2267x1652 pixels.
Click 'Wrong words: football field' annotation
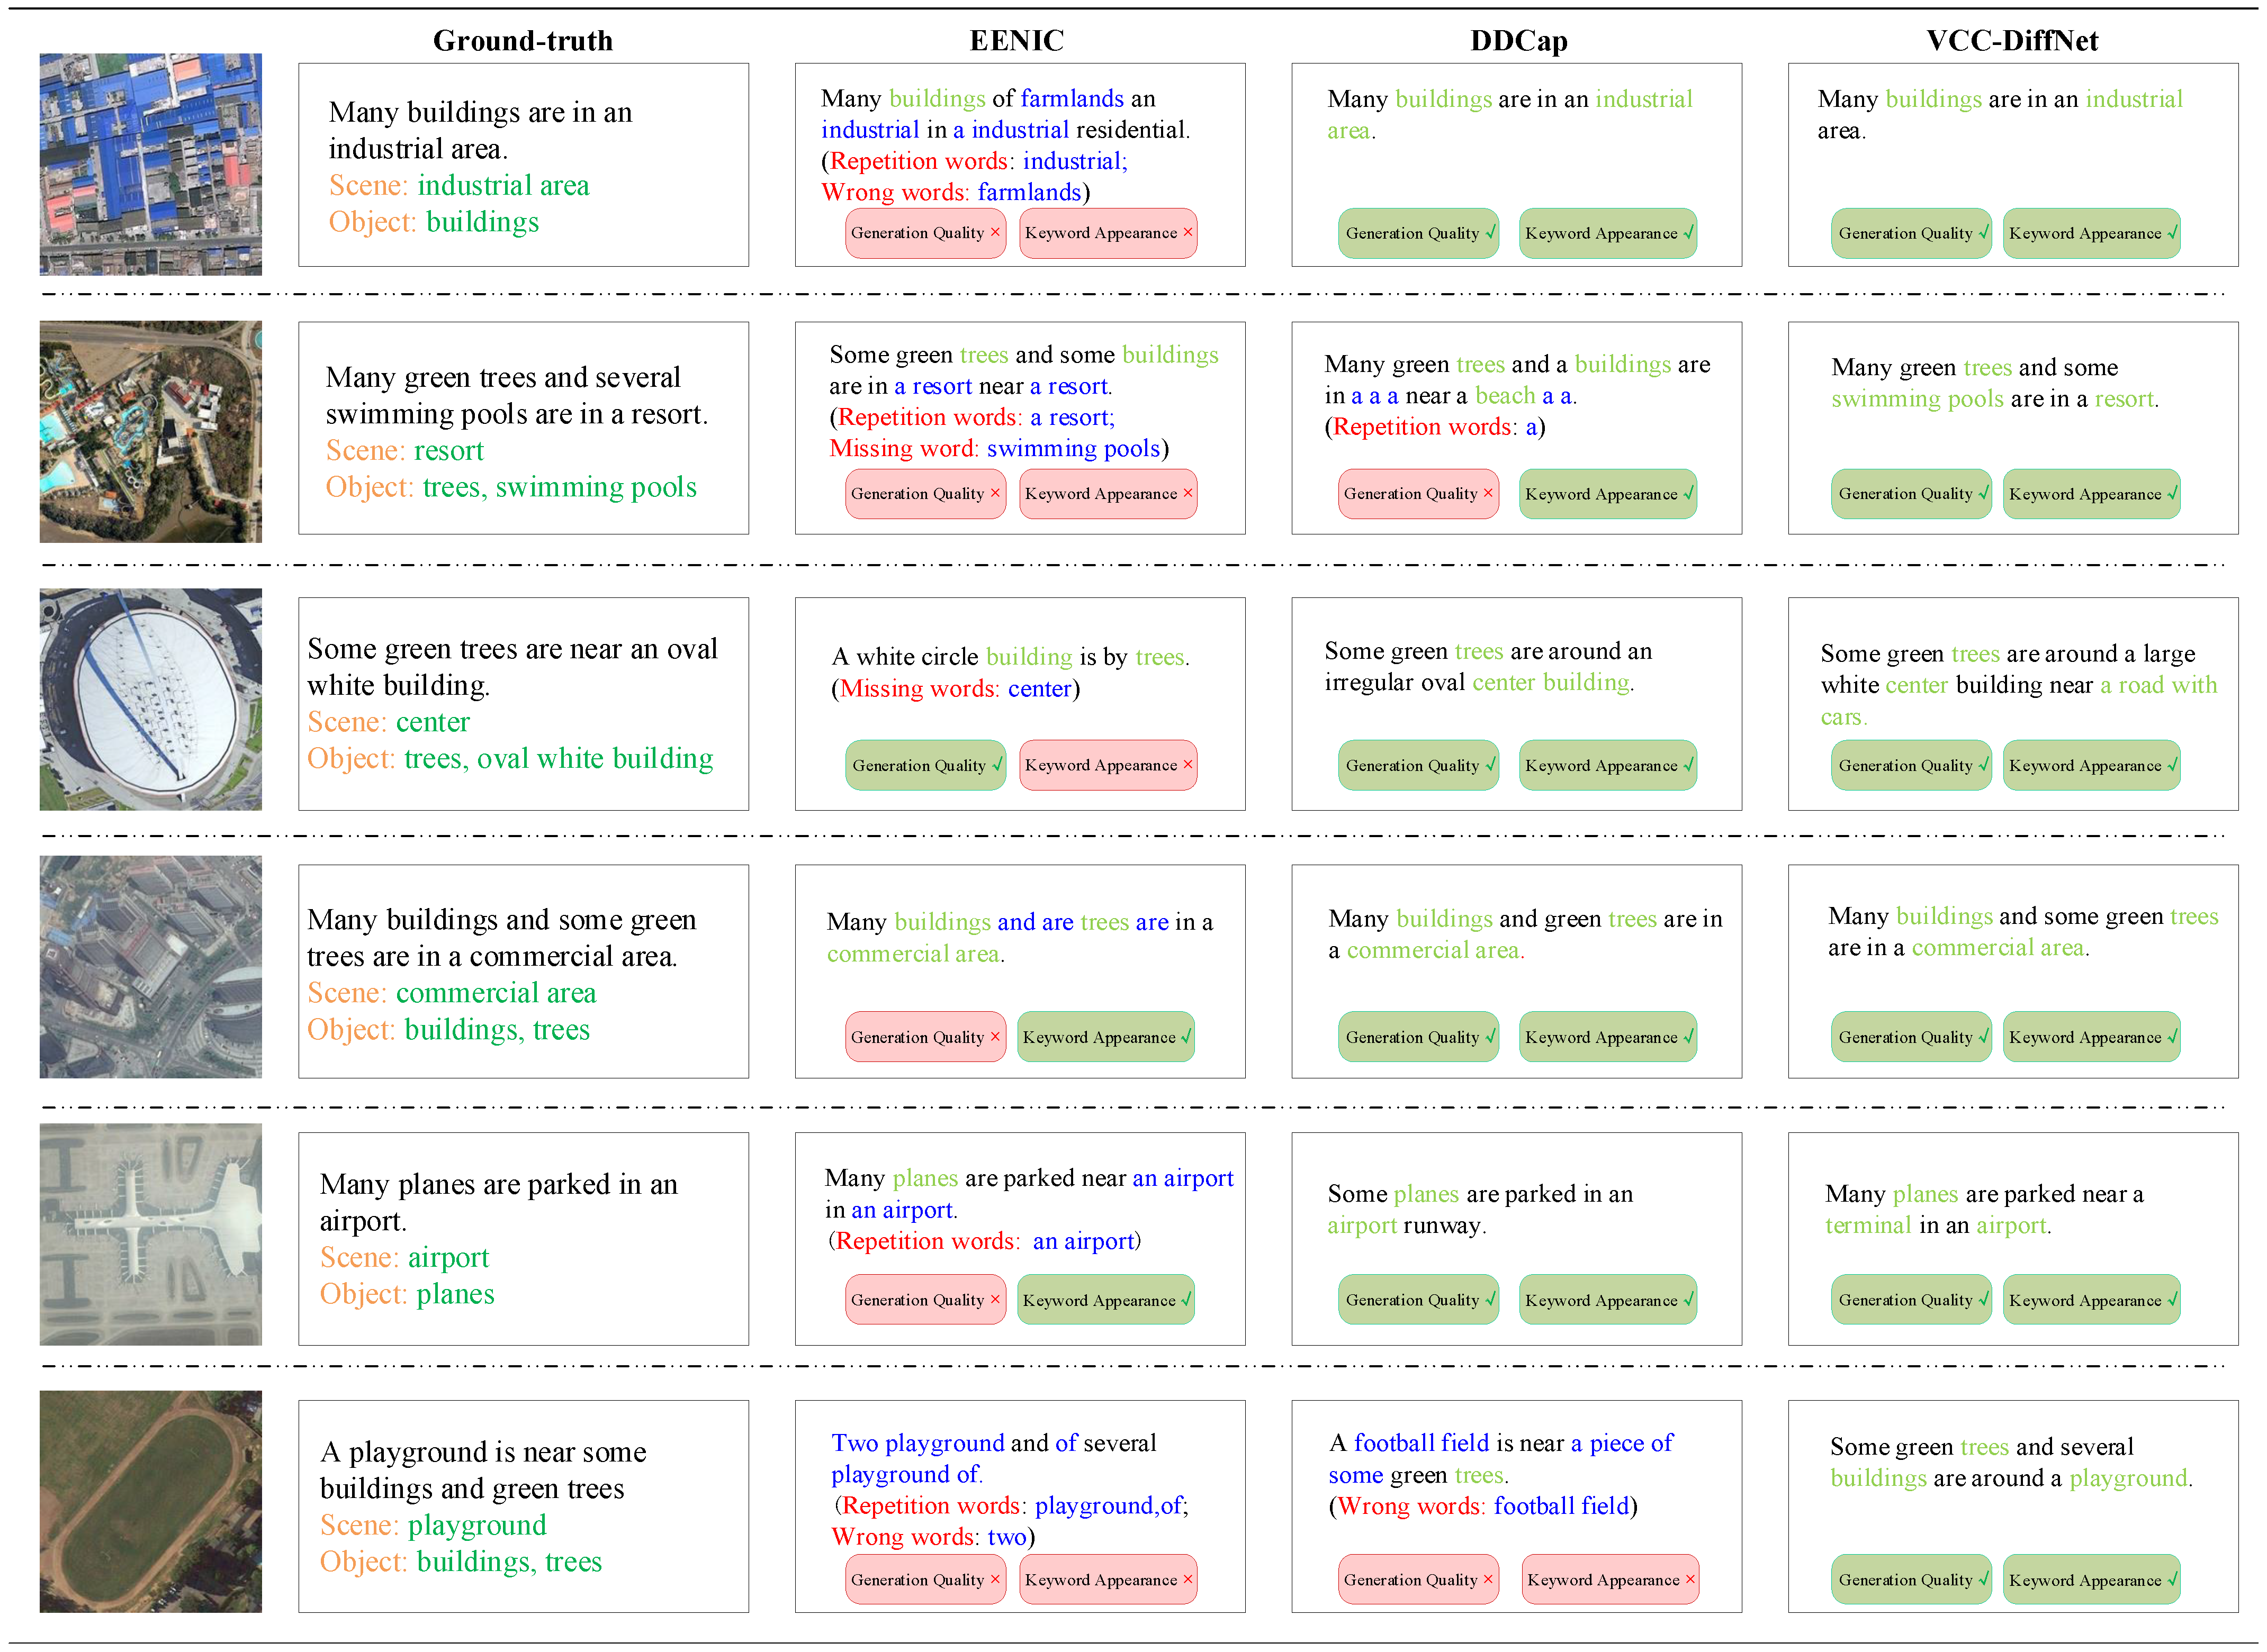tap(1482, 1506)
